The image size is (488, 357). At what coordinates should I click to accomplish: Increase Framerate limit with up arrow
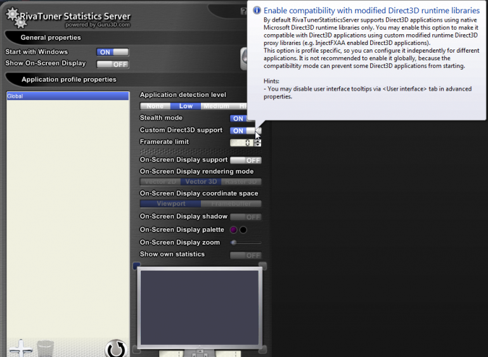[x=258, y=141]
